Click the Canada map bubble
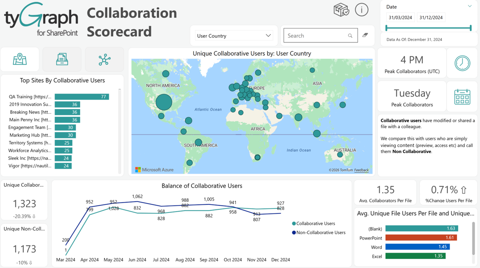This screenshot has height=268, width=480. click(166, 74)
